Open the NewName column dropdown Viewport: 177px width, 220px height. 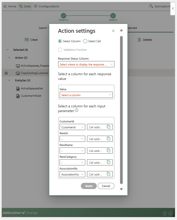coord(72,151)
